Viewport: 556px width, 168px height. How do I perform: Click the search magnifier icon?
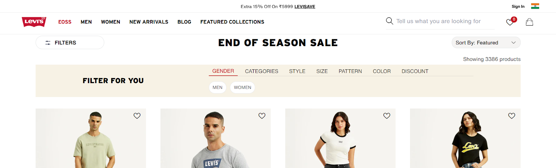(x=390, y=21)
